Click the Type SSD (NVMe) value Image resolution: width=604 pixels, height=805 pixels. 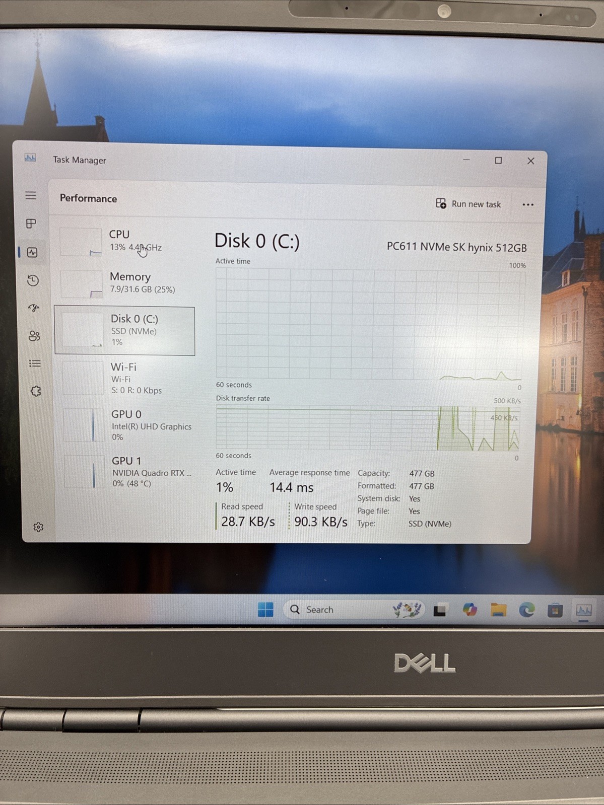click(430, 524)
